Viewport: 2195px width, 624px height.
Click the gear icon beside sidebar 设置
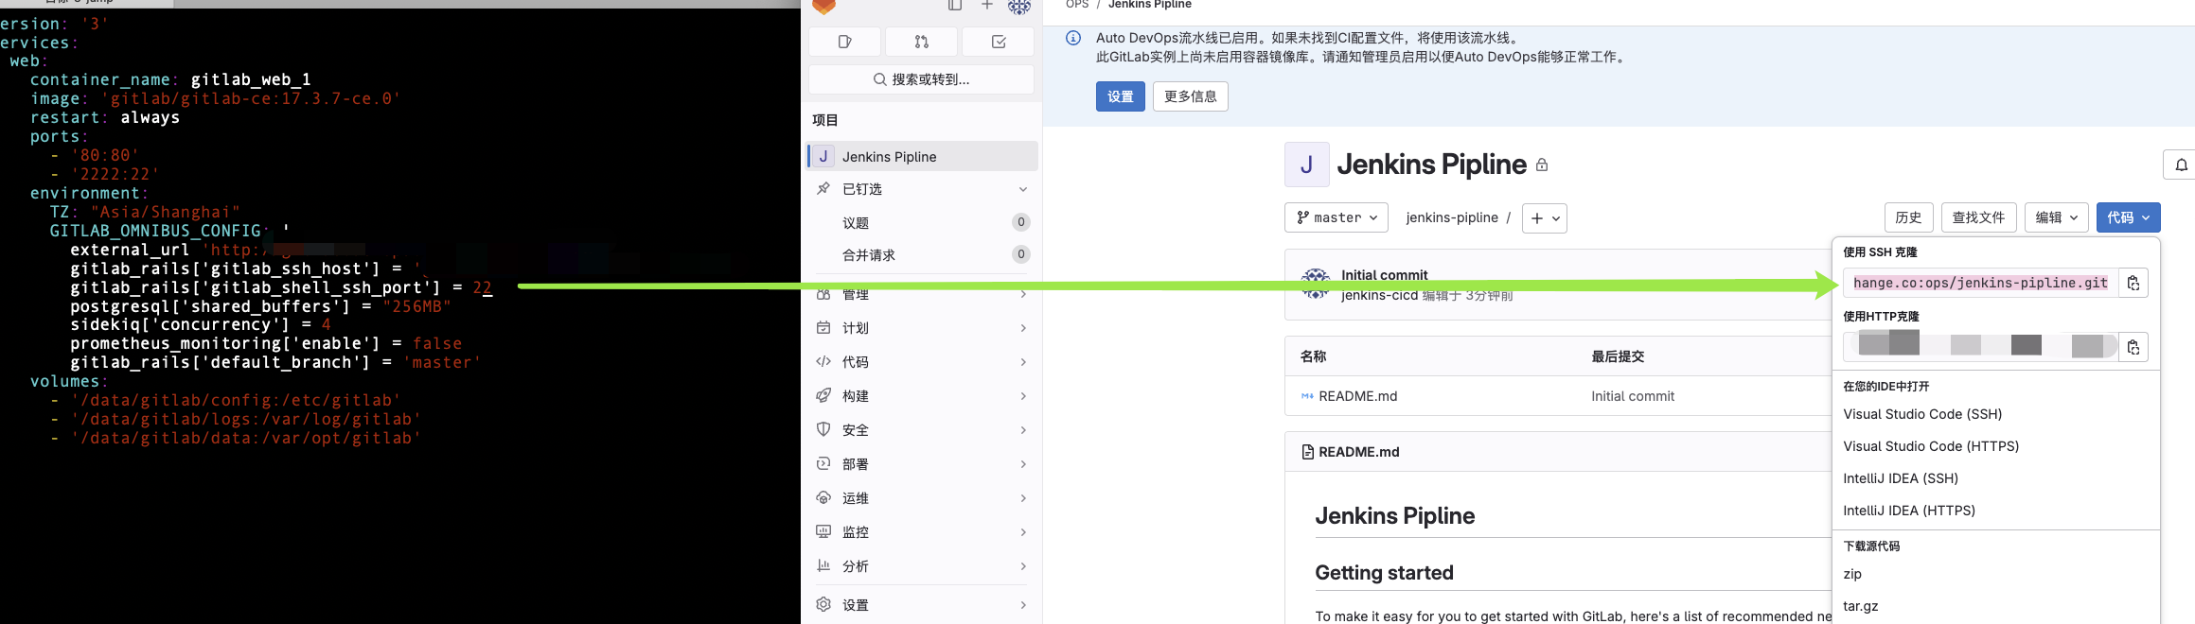(x=823, y=605)
